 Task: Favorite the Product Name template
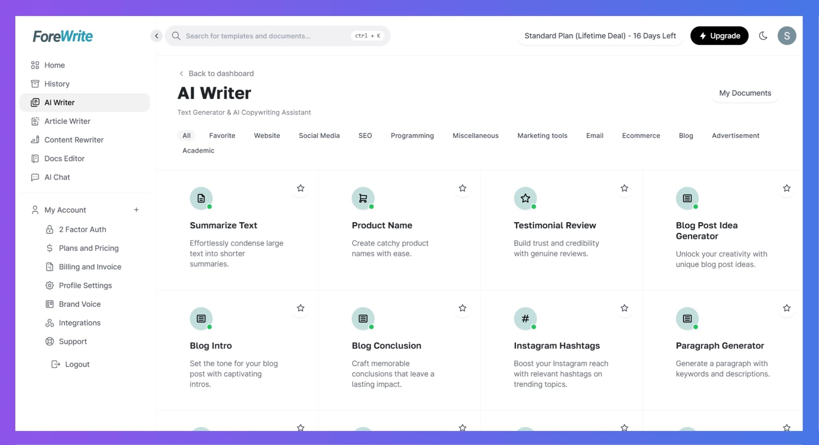tap(462, 188)
